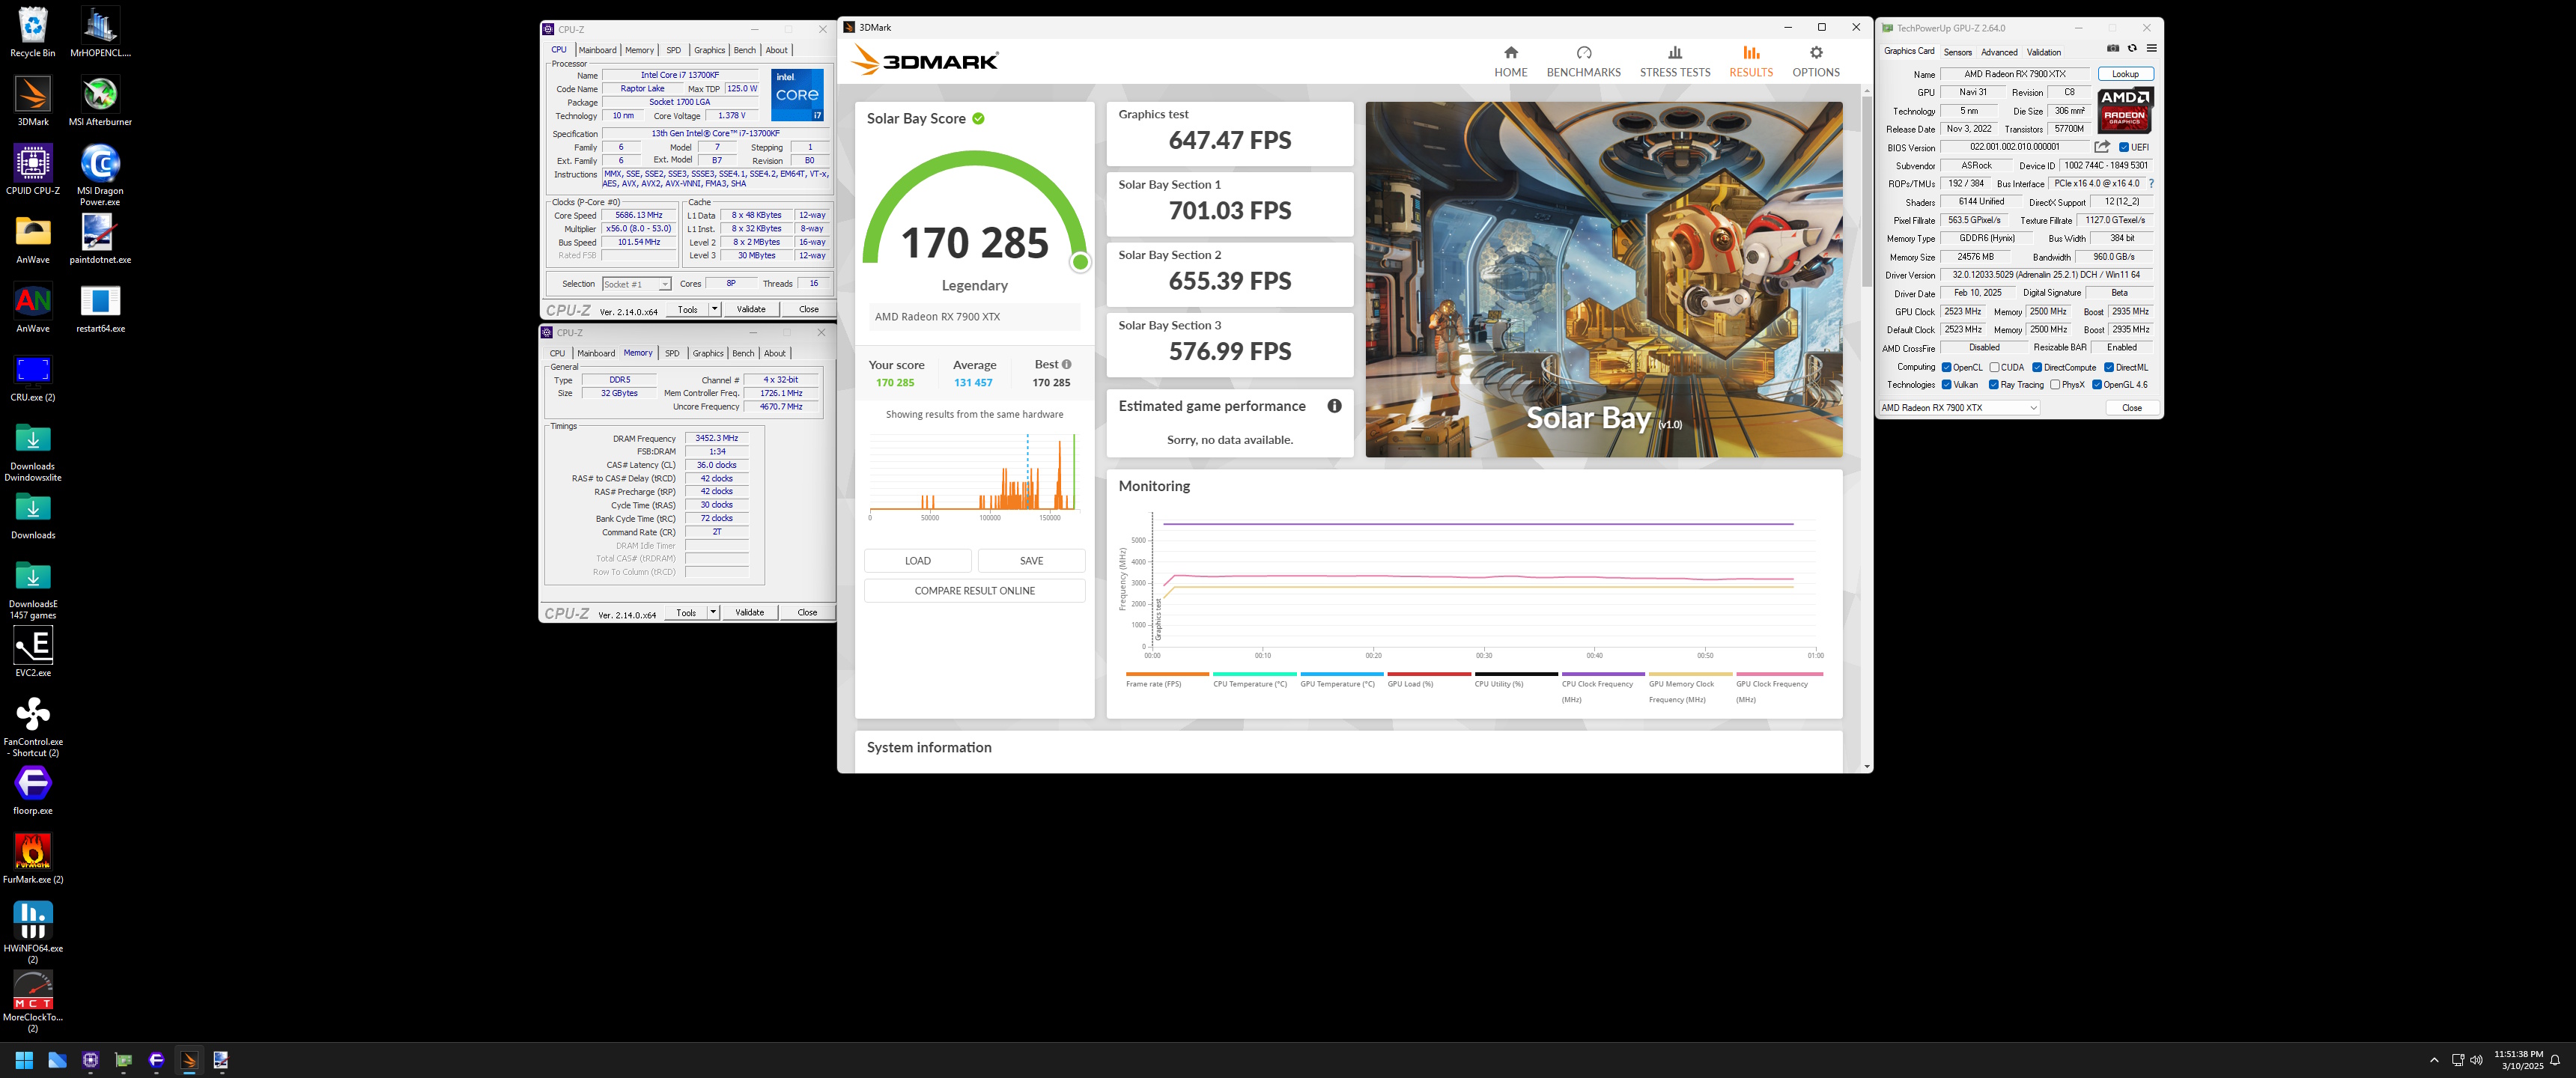
Task: Expand the Tools arrow in CPU-Z Memory window
Action: tap(712, 612)
